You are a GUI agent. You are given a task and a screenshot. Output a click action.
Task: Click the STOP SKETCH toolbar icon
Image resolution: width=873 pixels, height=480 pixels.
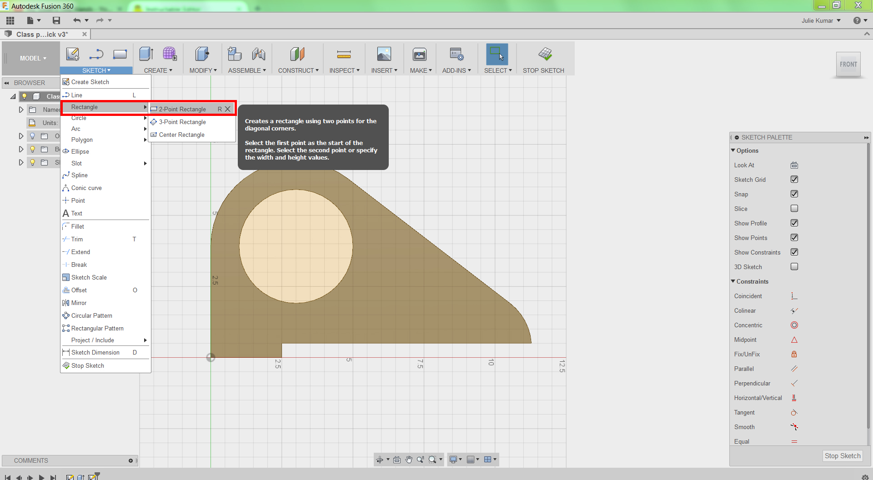(x=545, y=54)
